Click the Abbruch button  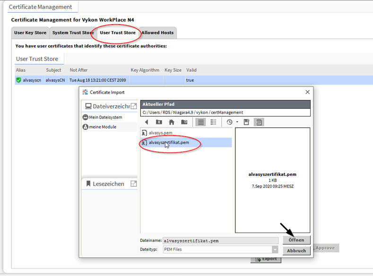pos(296,250)
